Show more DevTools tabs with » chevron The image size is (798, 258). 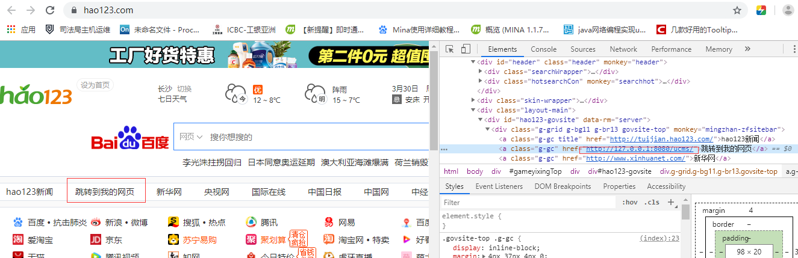748,49
